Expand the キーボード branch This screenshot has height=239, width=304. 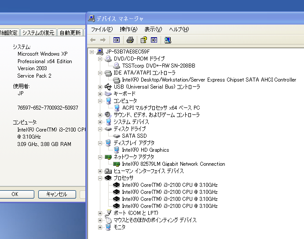100,94
